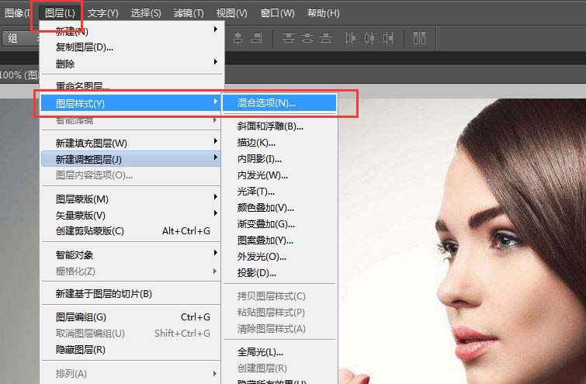Click the distribute left edges icon
Screen dimensions: 586x384
[351, 38]
